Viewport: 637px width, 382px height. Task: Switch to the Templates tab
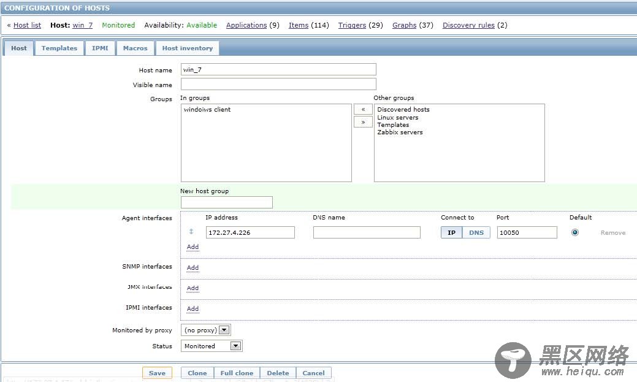59,48
